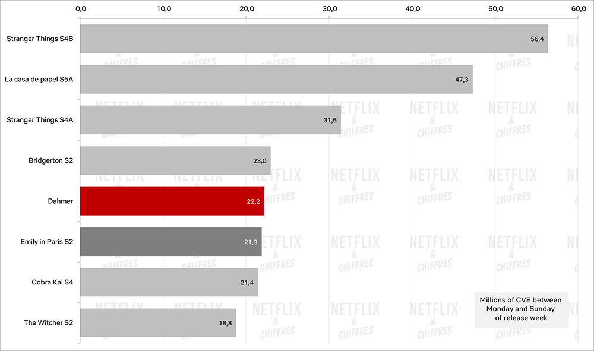The height and width of the screenshot is (351, 594).
Task: Click the Millions of CVE legend box
Action: (522, 309)
